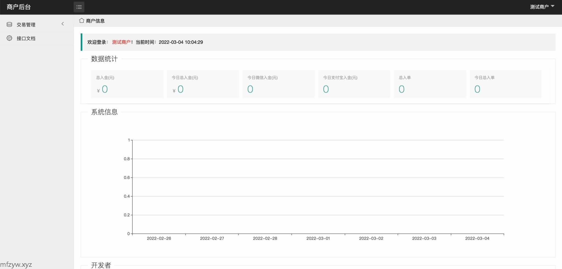Click the 商户后台 logo title
The height and width of the screenshot is (269, 562).
19,7
